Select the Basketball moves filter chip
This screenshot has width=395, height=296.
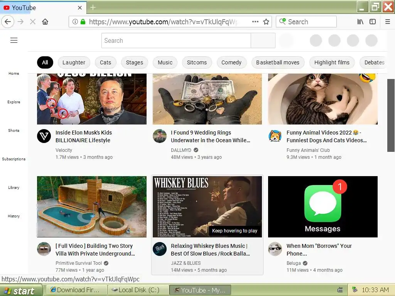[x=278, y=62]
